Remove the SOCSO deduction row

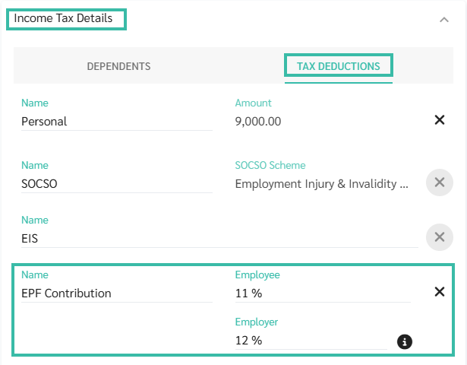point(438,183)
